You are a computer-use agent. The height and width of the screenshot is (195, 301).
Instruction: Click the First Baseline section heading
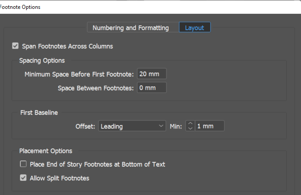pos(39,113)
